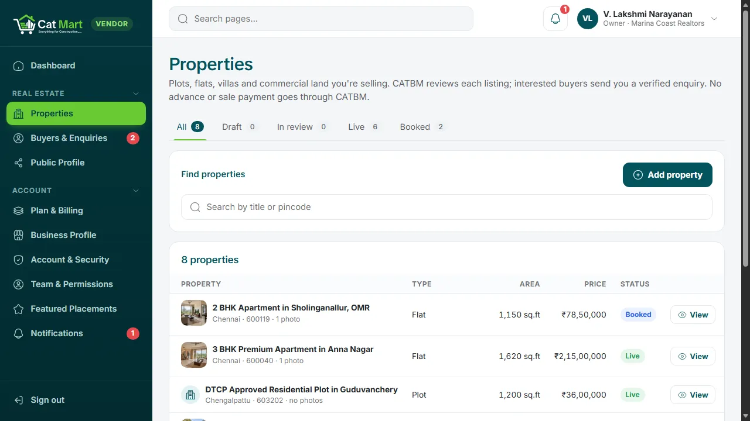The height and width of the screenshot is (421, 750).
Task: Open the Sholinganallur apartment photo thumbnail
Action: [194, 313]
